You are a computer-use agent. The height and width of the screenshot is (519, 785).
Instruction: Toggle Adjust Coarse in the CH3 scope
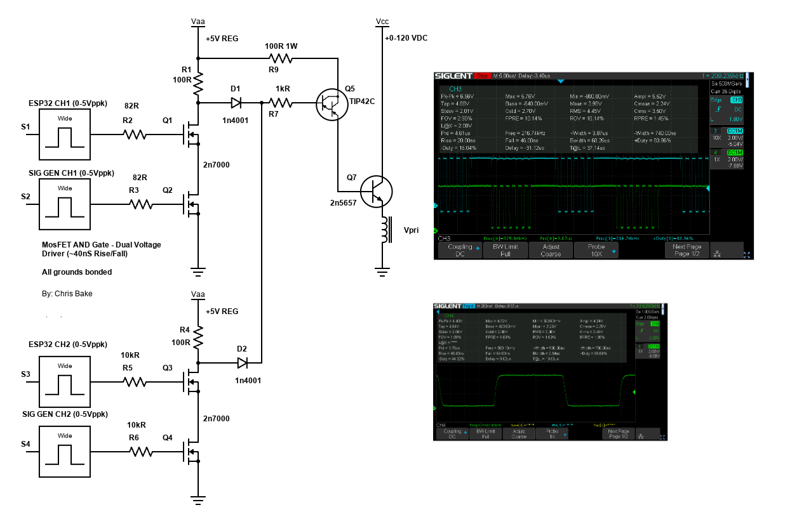pyautogui.click(x=551, y=250)
